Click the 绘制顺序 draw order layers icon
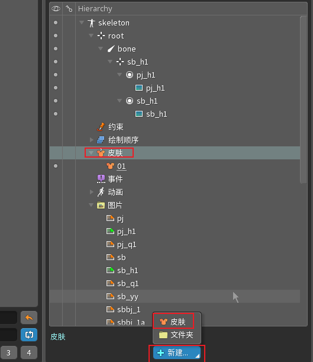This screenshot has height=362, width=313. [x=101, y=140]
